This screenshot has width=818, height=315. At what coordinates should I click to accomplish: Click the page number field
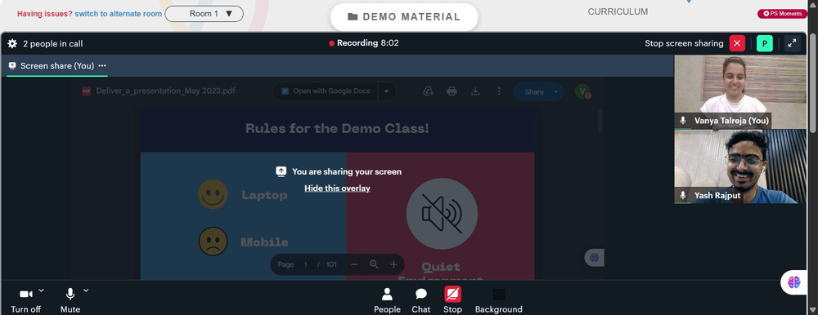306,264
